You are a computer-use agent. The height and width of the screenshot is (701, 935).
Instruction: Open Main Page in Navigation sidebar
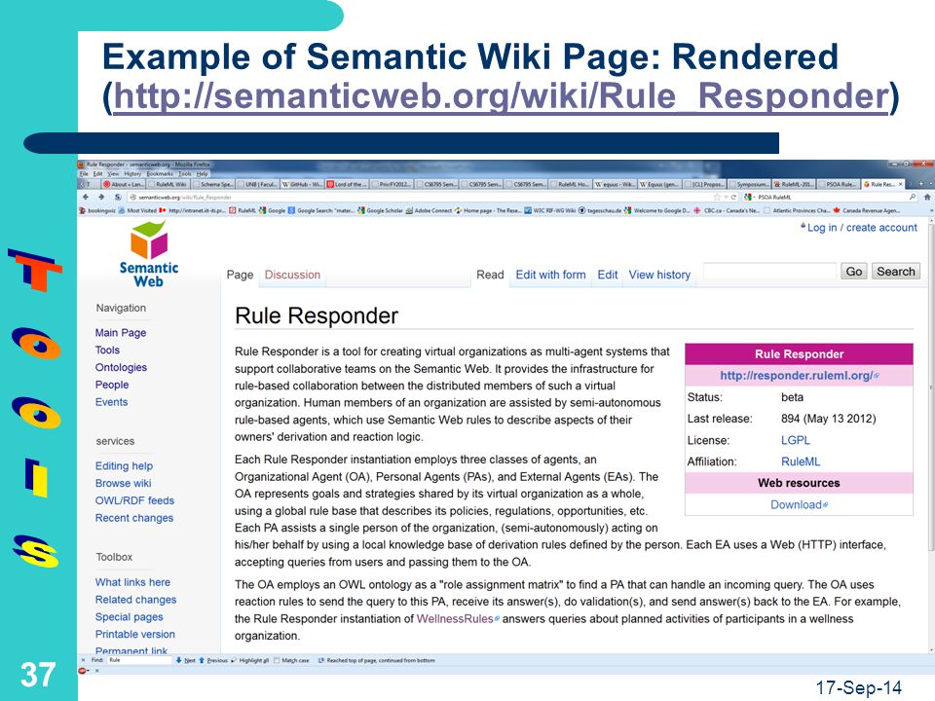(x=121, y=333)
